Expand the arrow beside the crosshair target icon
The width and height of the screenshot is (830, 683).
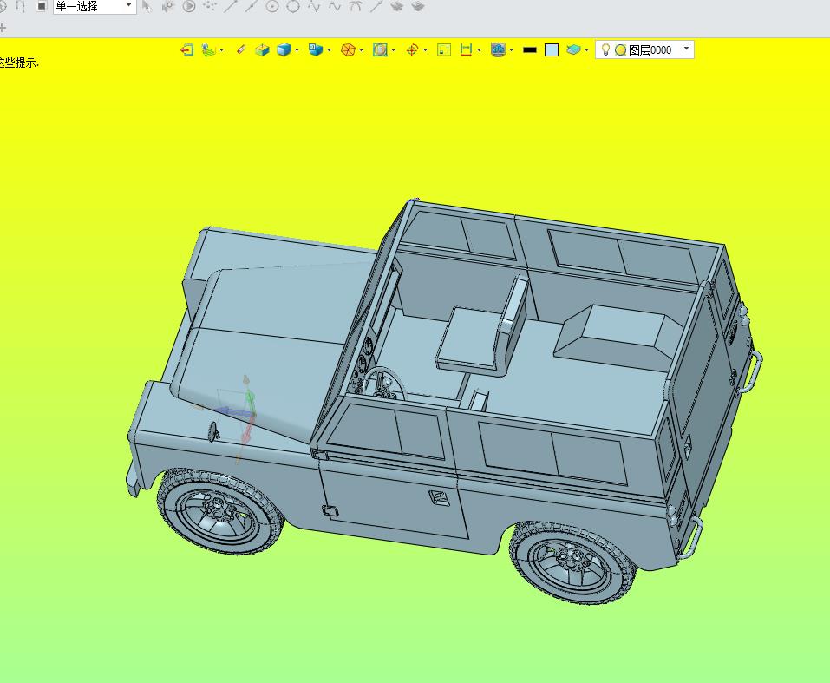[426, 50]
